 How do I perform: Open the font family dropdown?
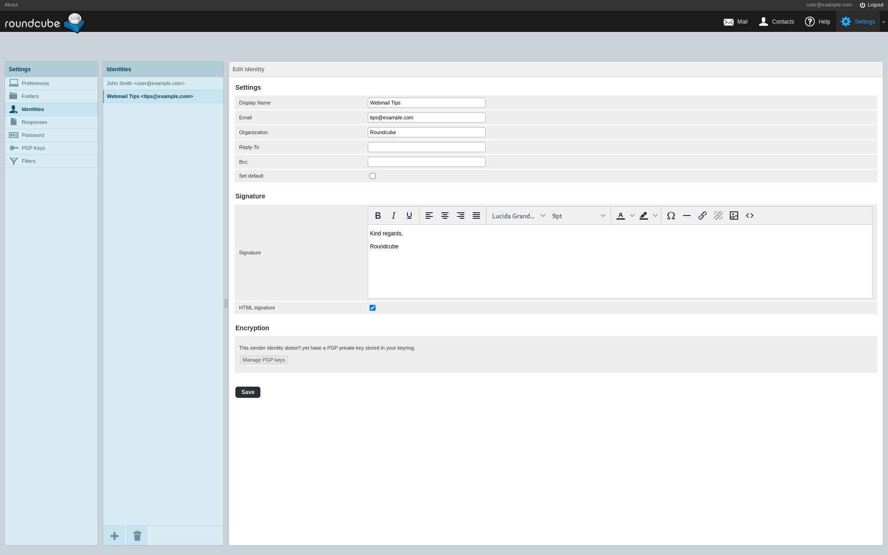click(518, 216)
